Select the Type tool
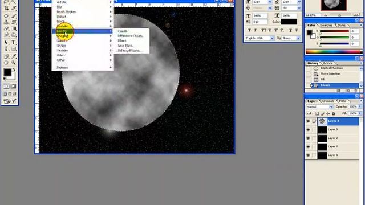This screenshot has width=365, height=205. (x=14, y=43)
